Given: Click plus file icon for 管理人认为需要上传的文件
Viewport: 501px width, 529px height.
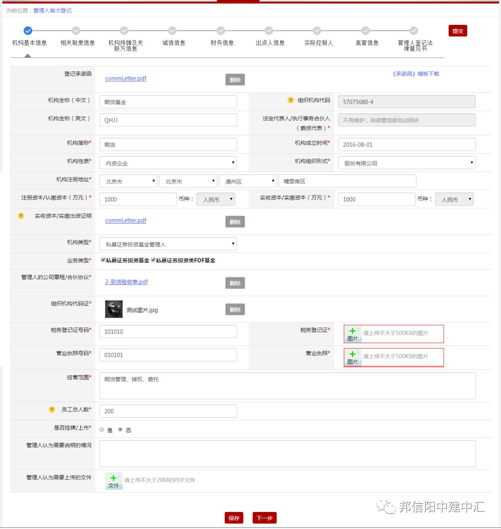Looking at the screenshot, I should click(113, 479).
